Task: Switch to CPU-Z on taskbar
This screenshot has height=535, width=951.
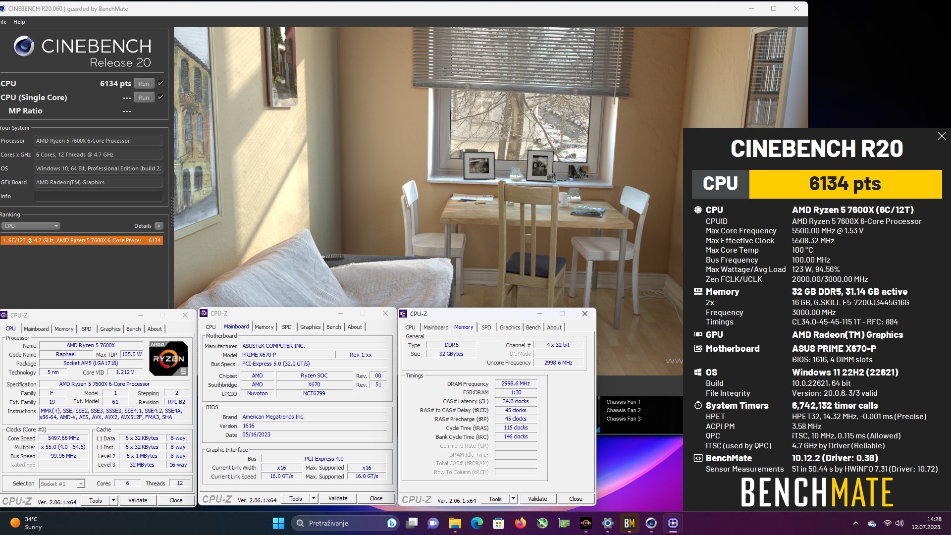Action: pyautogui.click(x=673, y=523)
